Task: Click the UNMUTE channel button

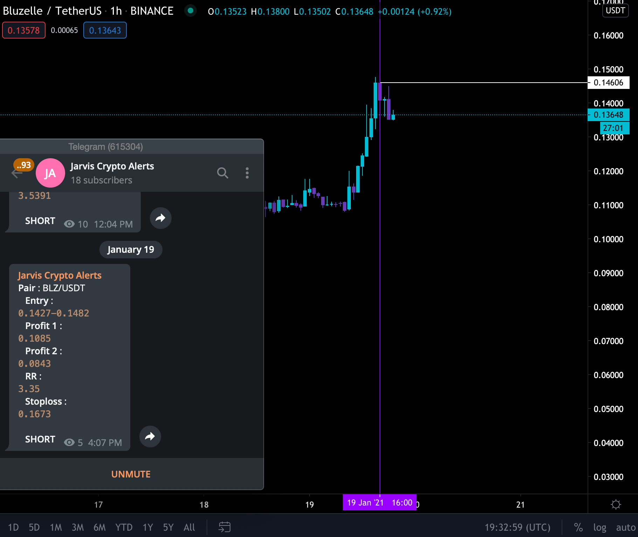Action: click(x=131, y=474)
